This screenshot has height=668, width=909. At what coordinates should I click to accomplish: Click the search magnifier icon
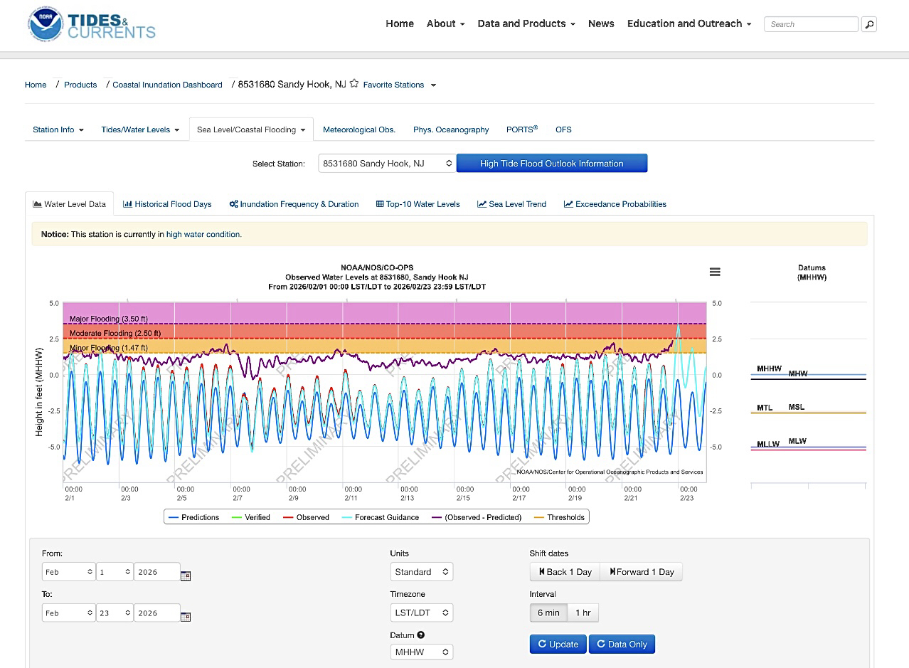868,24
